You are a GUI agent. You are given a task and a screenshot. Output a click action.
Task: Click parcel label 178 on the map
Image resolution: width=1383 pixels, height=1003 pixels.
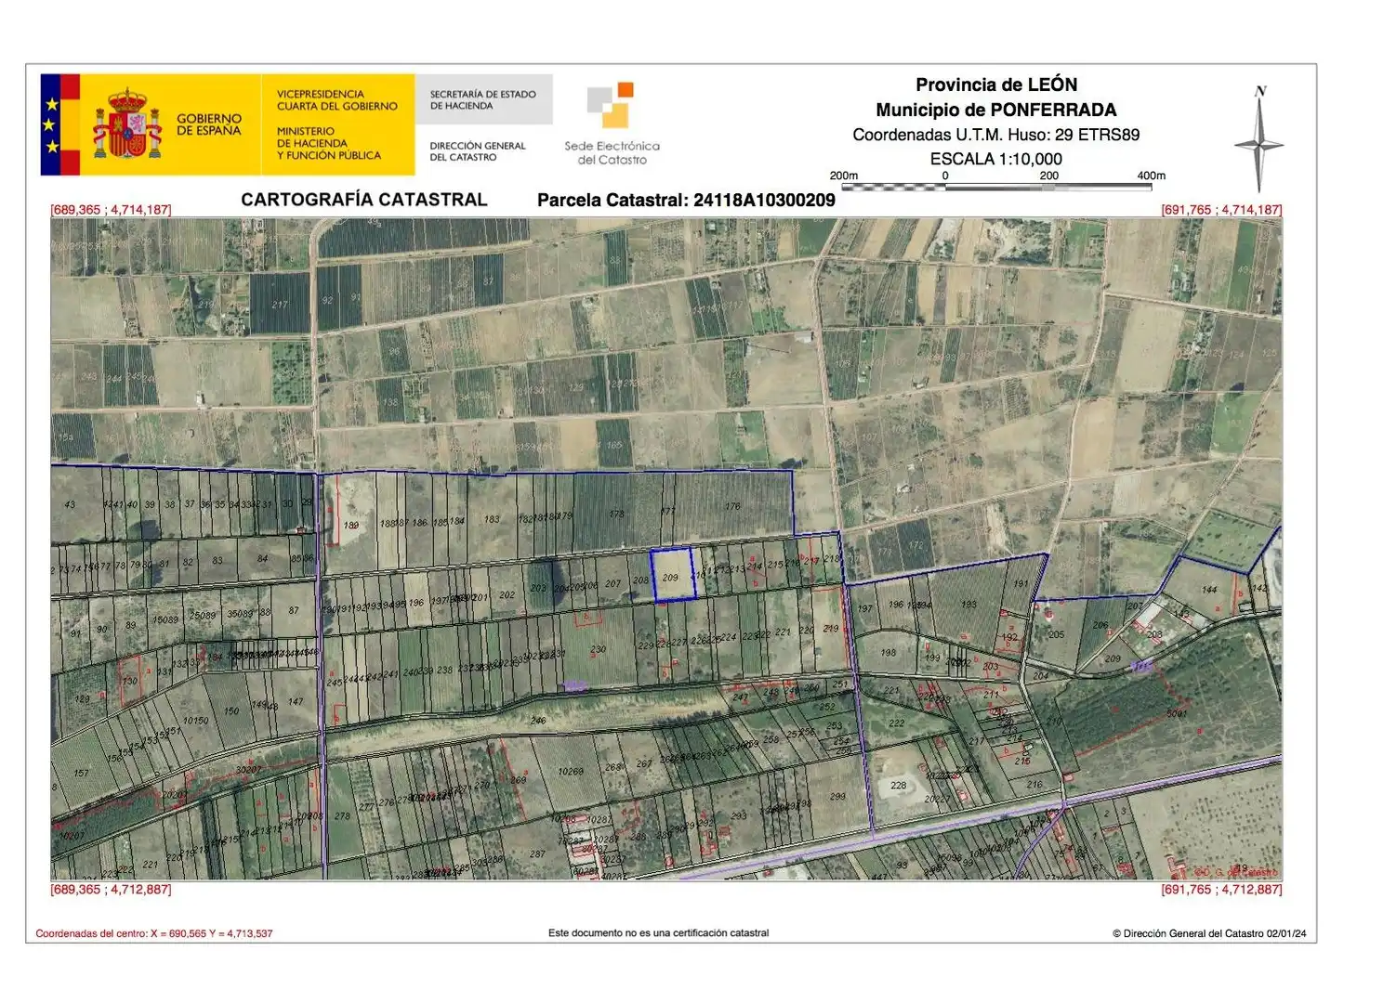click(x=616, y=514)
